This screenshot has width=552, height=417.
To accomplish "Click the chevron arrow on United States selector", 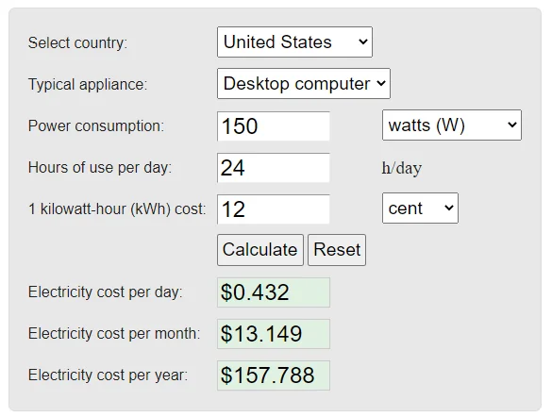I will [363, 42].
